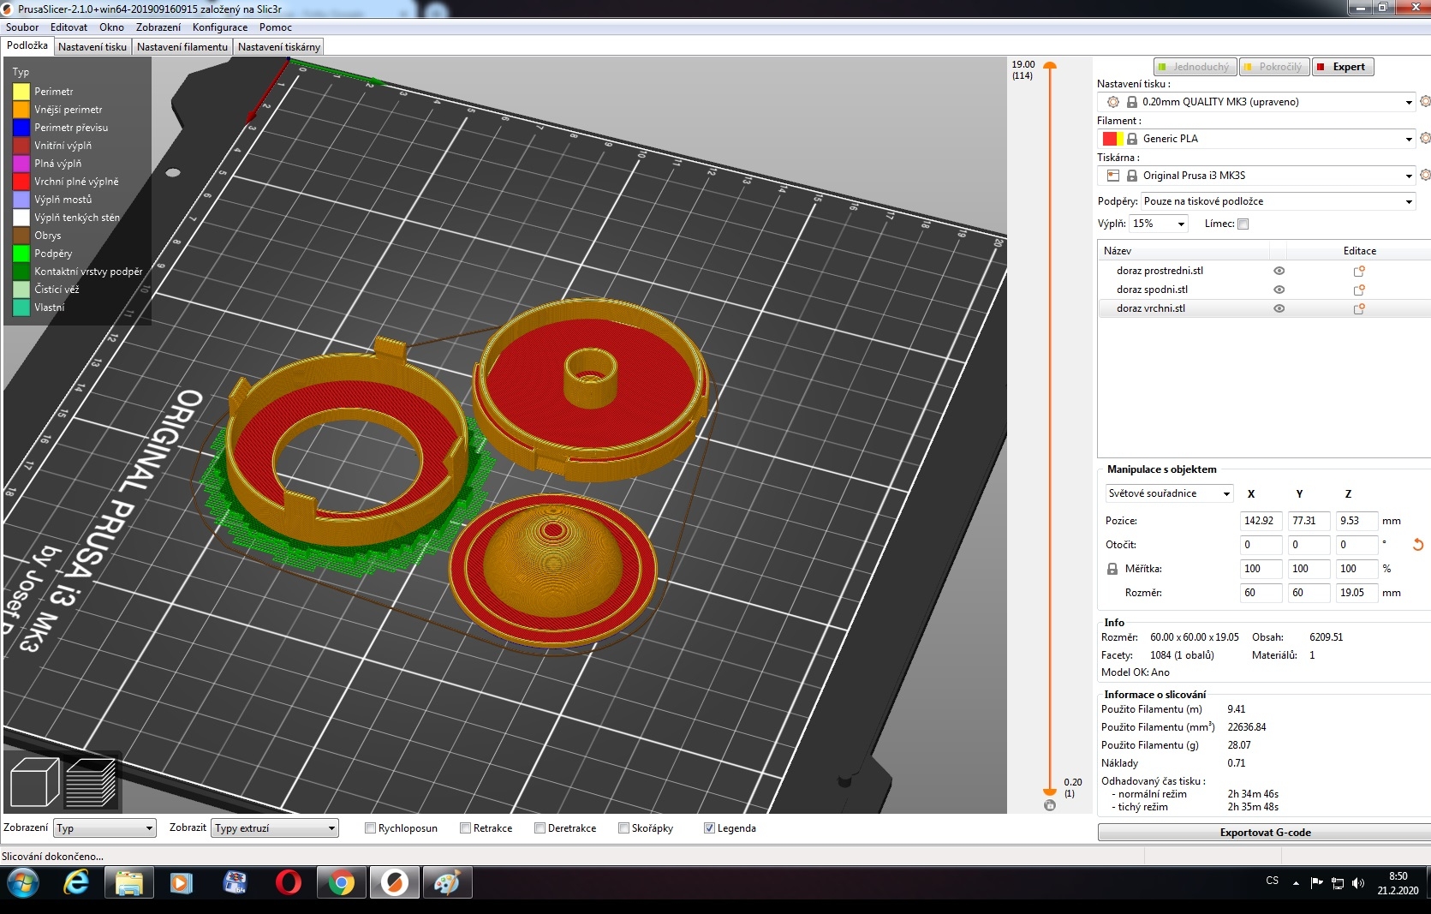1431x914 pixels.
Task: Click the settings gear below the layer slider
Action: coord(1050,805)
